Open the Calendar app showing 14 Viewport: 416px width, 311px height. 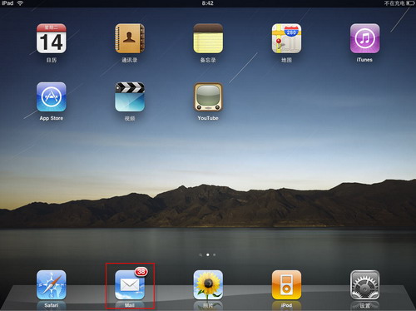point(52,38)
